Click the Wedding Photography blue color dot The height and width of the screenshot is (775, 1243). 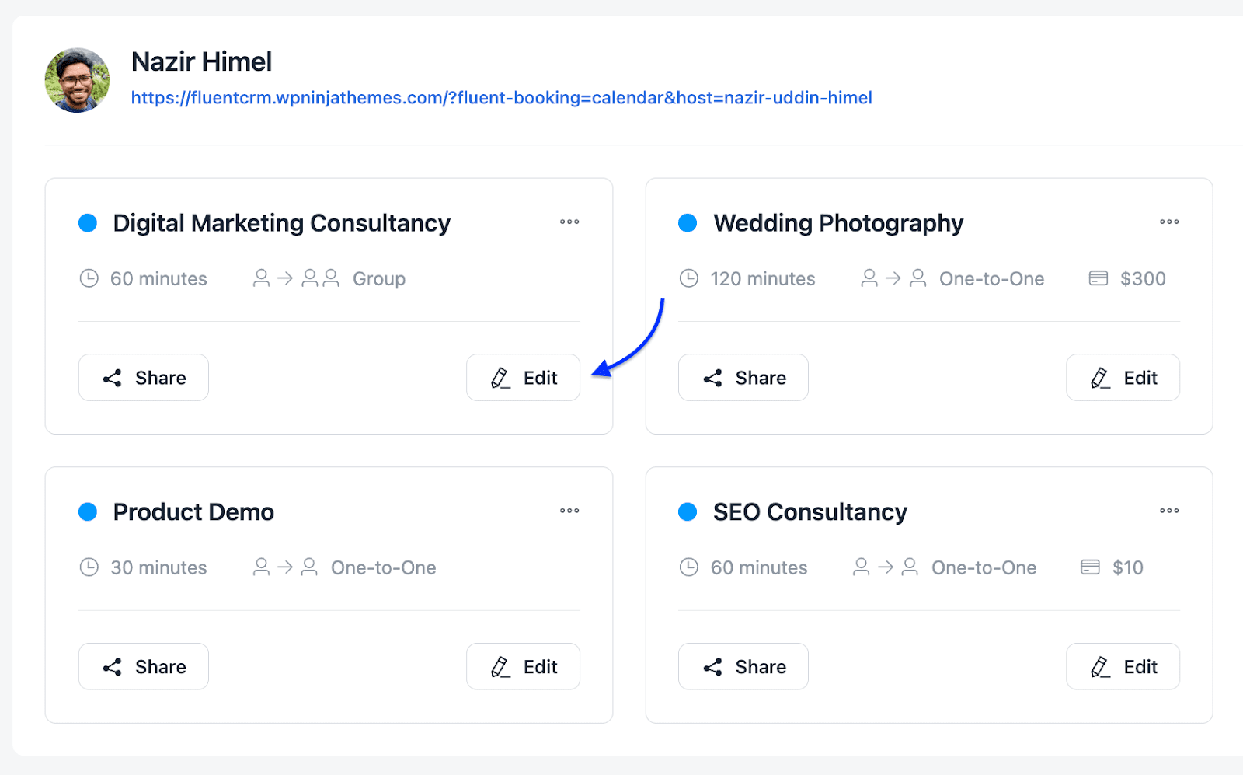point(688,223)
